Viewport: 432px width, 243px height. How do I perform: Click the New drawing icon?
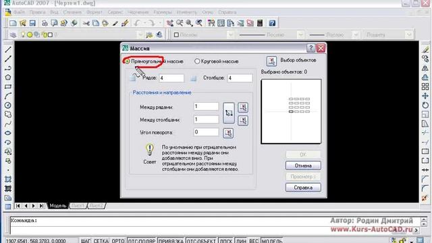[13, 23]
